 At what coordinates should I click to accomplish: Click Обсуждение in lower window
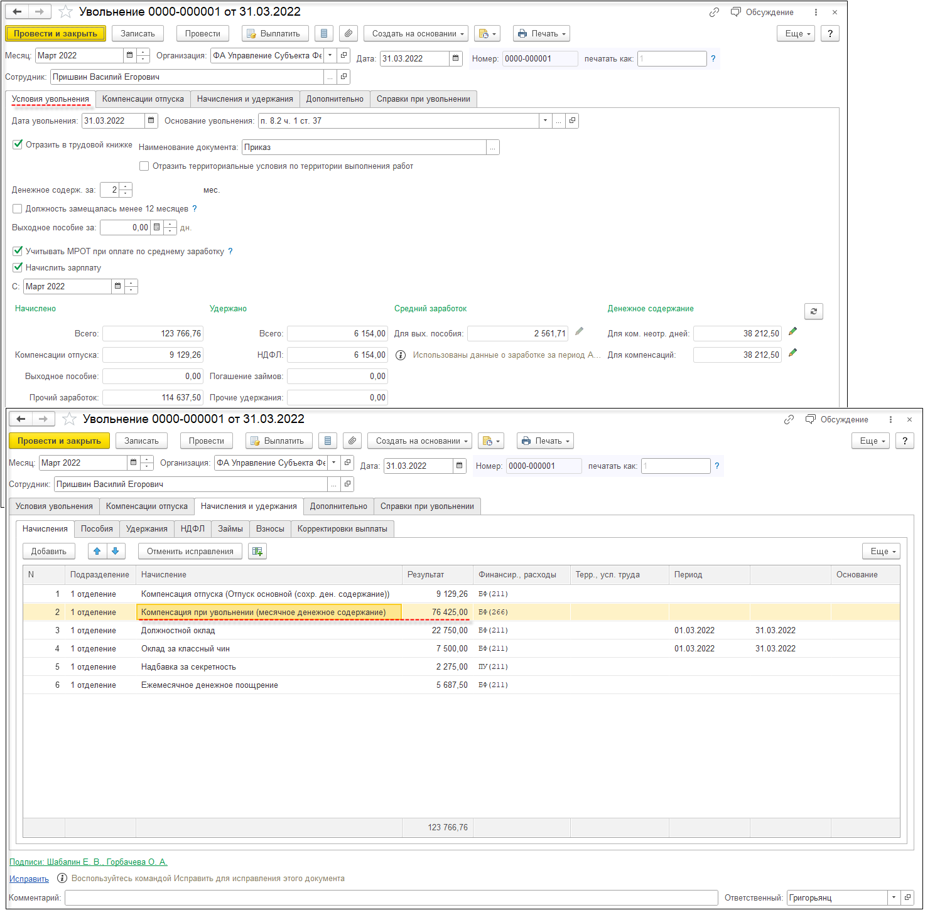pyautogui.click(x=837, y=419)
